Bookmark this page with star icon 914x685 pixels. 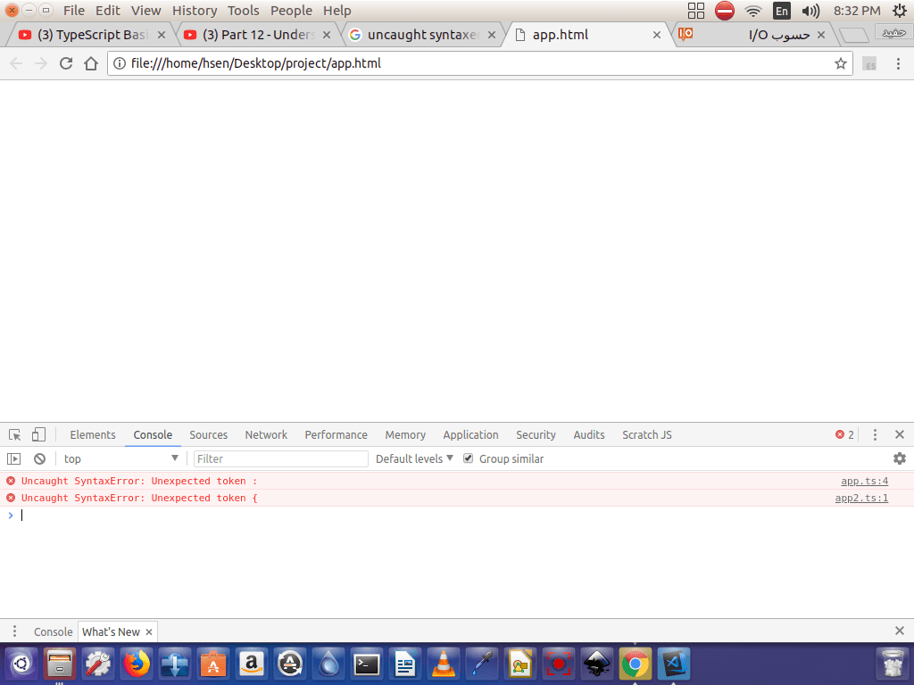click(840, 63)
